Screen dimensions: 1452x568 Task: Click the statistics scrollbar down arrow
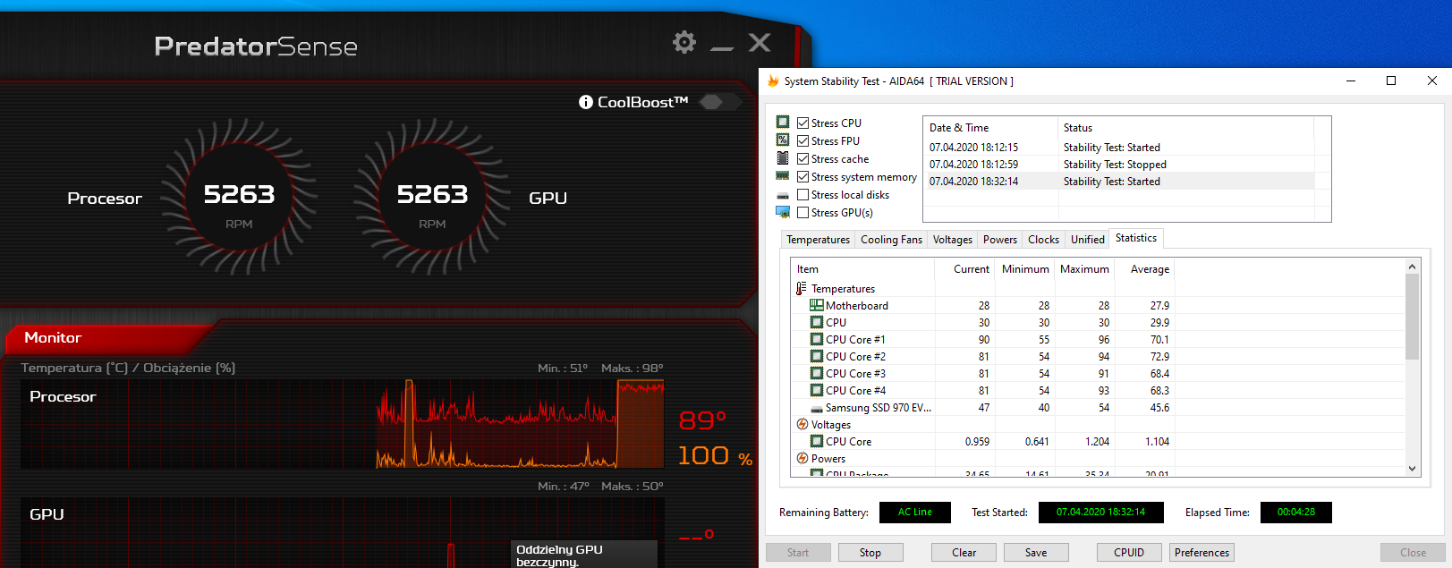click(1412, 468)
